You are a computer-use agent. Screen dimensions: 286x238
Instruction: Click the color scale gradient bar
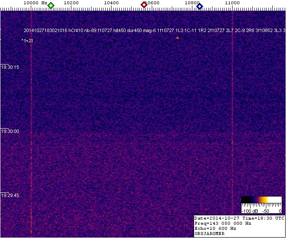261,200
